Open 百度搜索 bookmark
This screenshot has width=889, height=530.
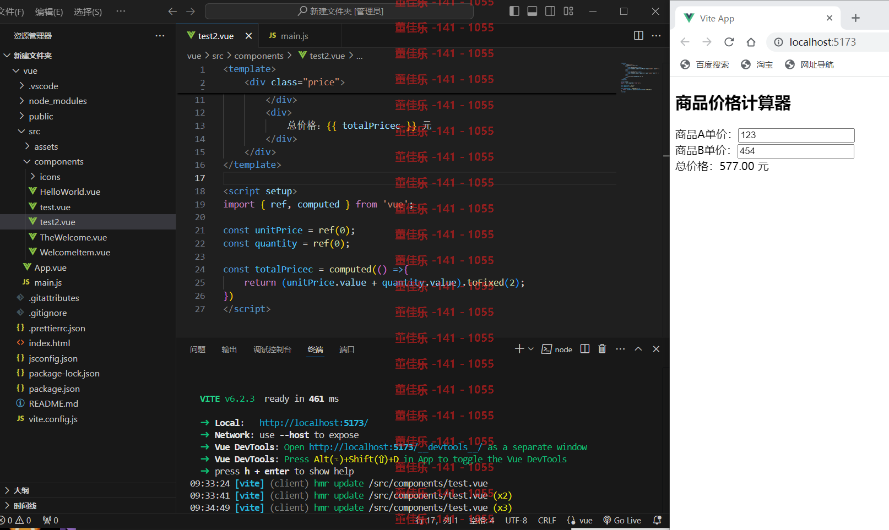pos(704,64)
